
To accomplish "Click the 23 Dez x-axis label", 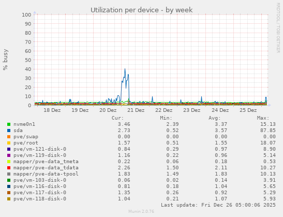I will (192, 110).
